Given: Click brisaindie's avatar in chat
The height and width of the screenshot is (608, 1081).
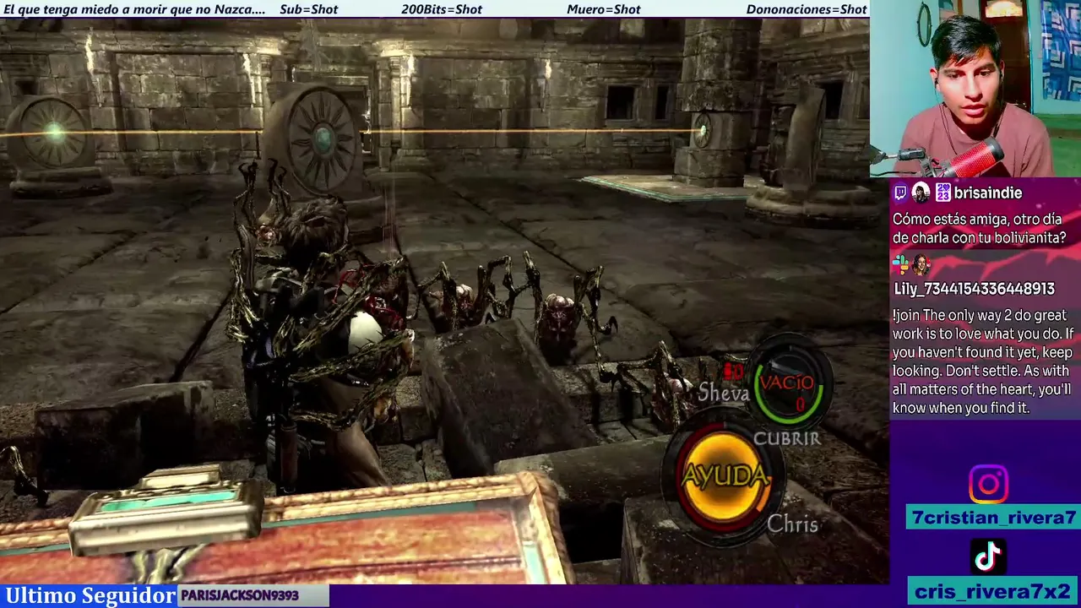Looking at the screenshot, I should pos(921,193).
